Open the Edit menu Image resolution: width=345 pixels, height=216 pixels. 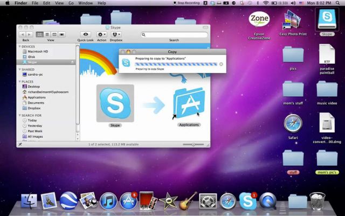click(47, 3)
